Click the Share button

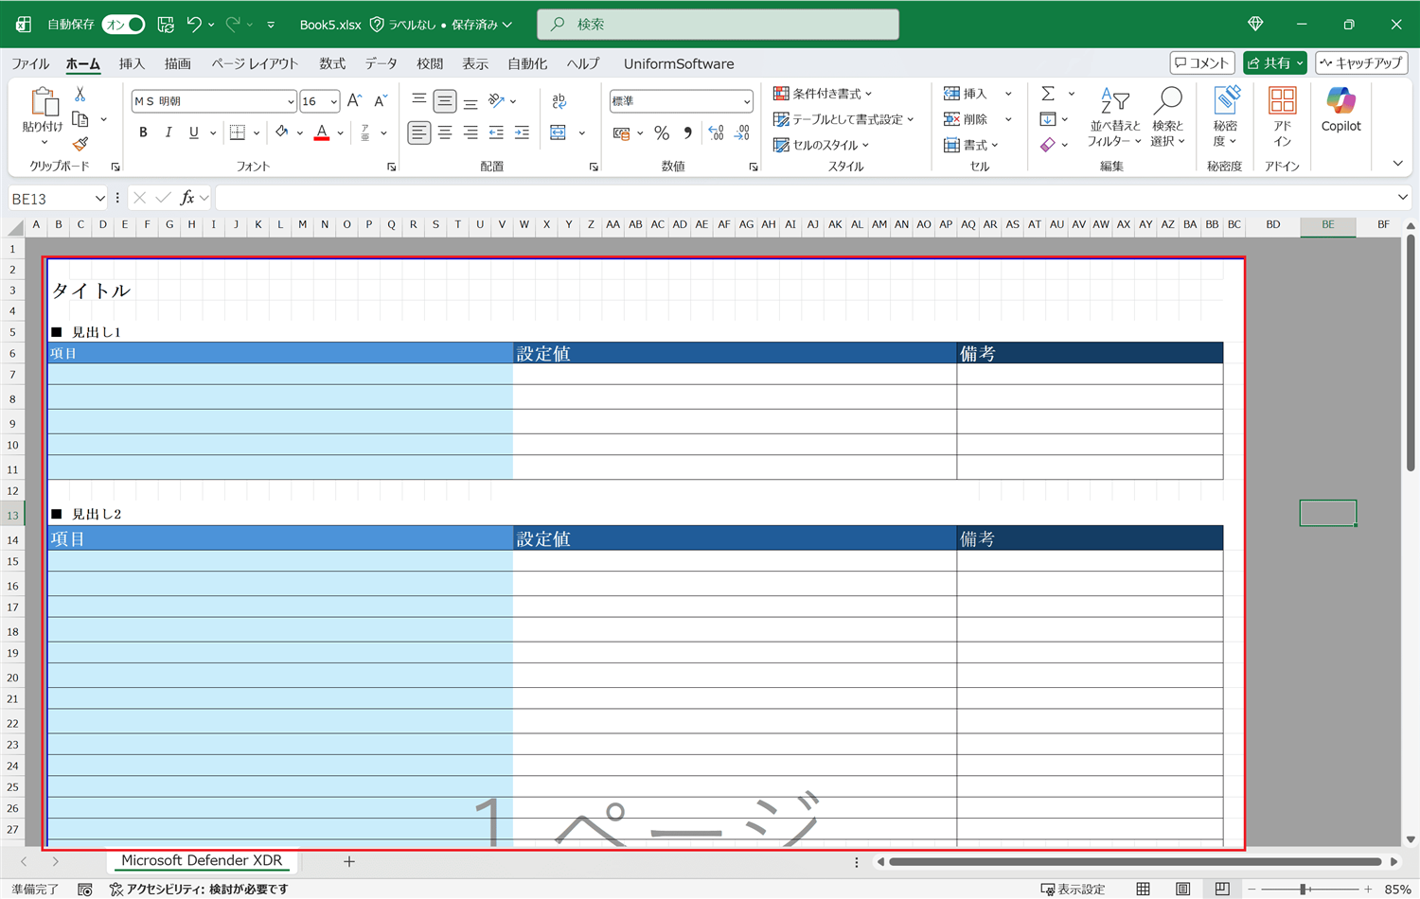coord(1274,62)
